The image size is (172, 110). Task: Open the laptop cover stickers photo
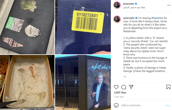pyautogui.click(x=27, y=27)
